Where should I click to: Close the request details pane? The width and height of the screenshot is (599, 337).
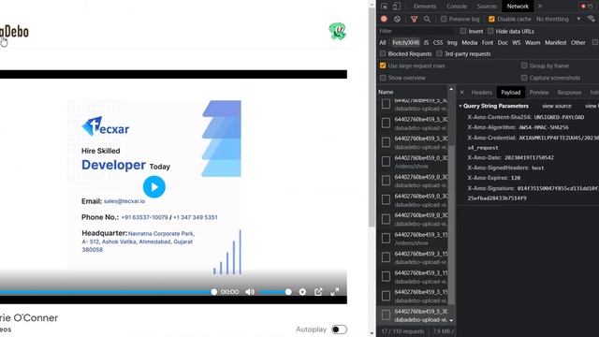coord(461,92)
